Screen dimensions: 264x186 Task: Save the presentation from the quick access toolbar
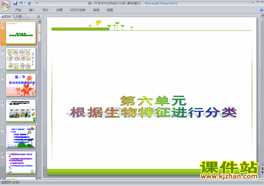(15, 3)
